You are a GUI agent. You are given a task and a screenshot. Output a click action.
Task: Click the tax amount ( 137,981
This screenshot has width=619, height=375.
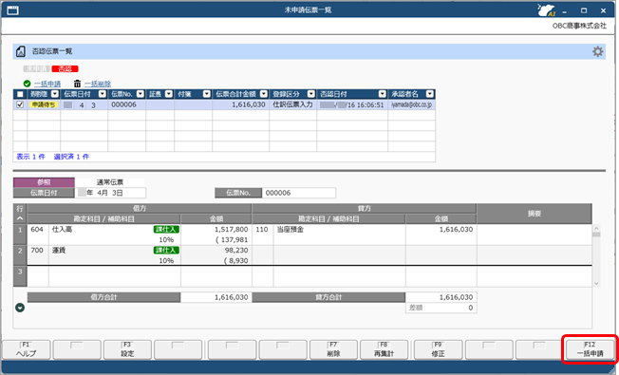click(x=232, y=239)
